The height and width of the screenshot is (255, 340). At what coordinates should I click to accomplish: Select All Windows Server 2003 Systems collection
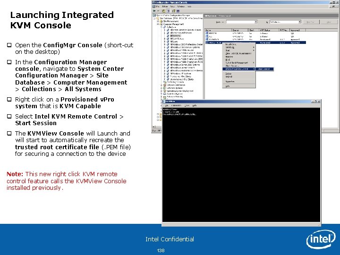pos(185,65)
